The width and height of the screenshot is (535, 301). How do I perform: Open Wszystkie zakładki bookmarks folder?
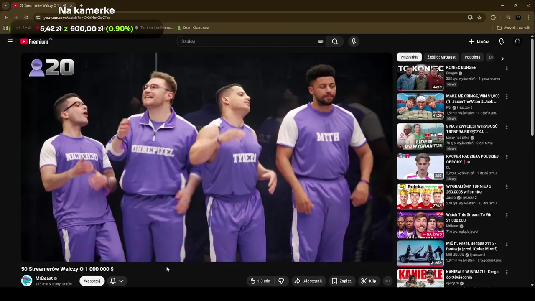(514, 28)
